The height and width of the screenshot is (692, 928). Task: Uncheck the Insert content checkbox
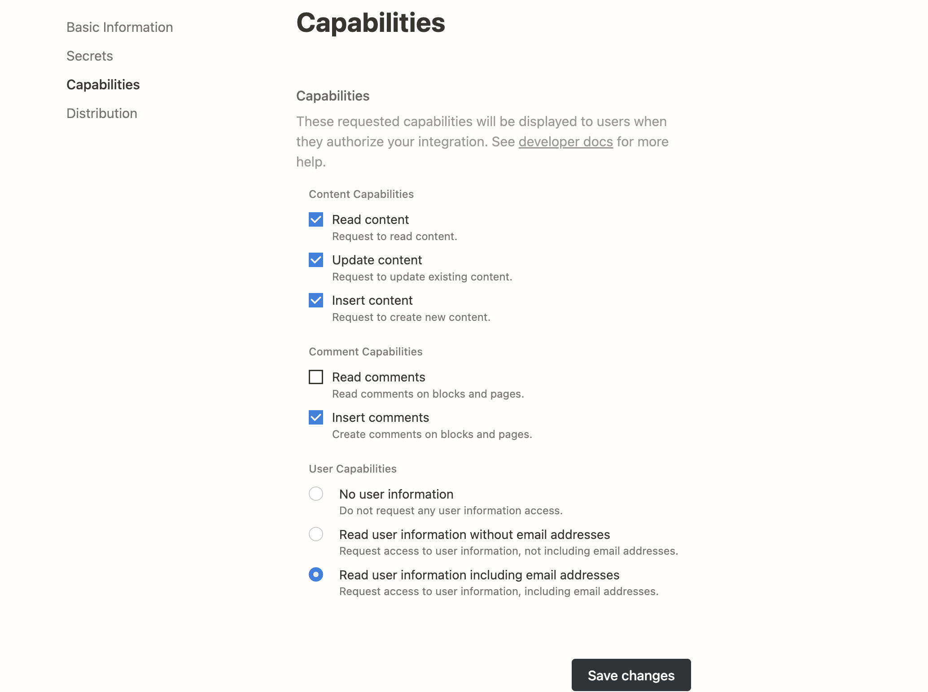click(315, 300)
